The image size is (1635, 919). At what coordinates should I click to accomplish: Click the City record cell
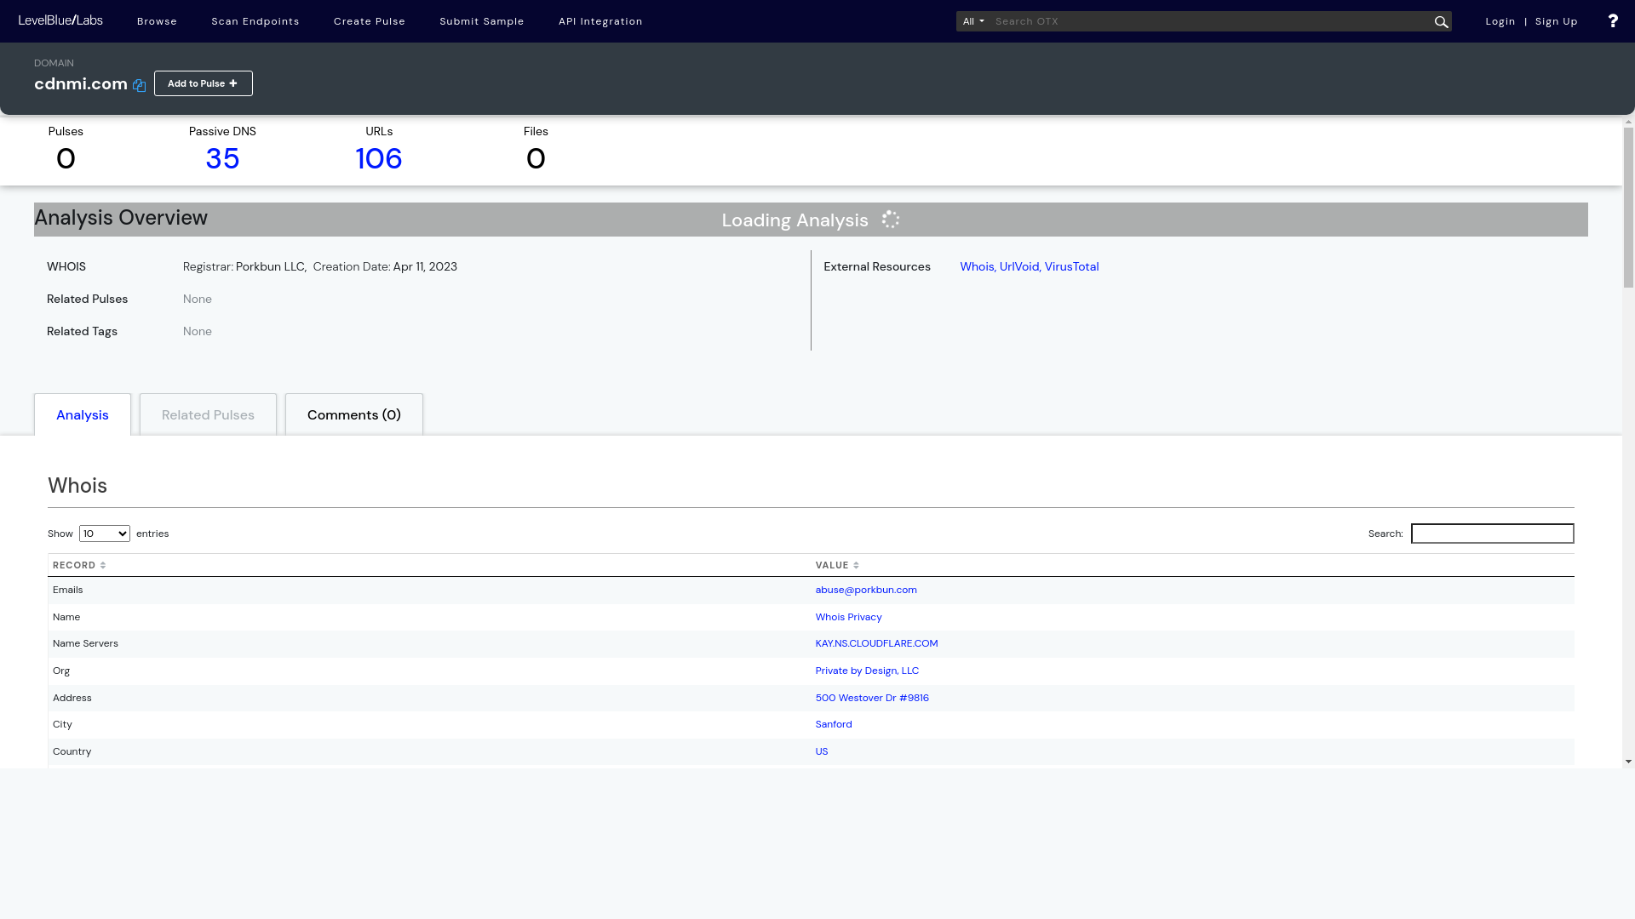click(62, 724)
